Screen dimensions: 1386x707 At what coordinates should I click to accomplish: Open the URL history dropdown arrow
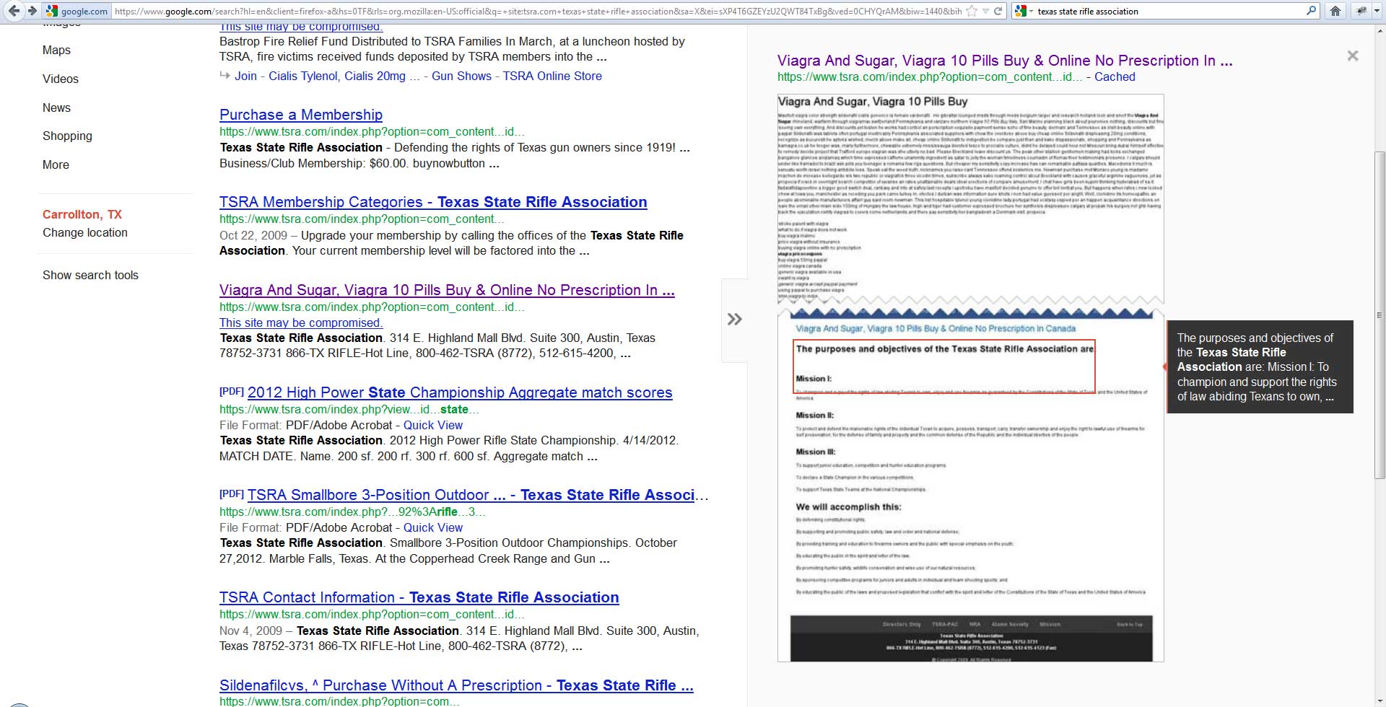(985, 12)
